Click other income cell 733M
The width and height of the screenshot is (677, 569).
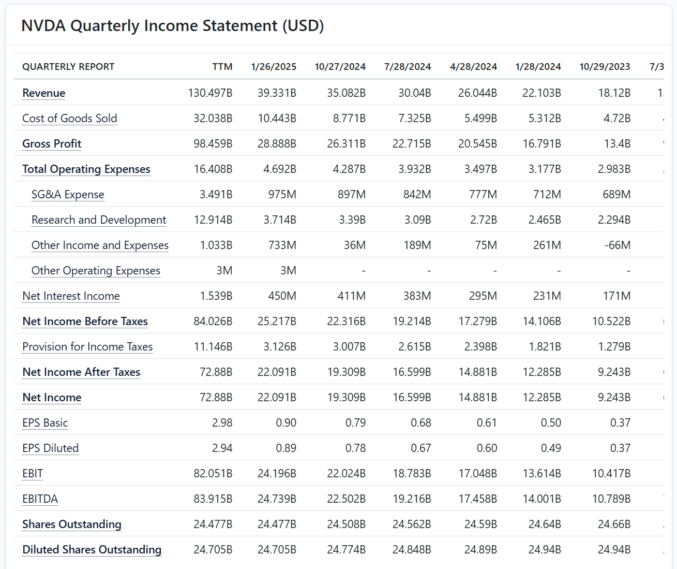282,245
